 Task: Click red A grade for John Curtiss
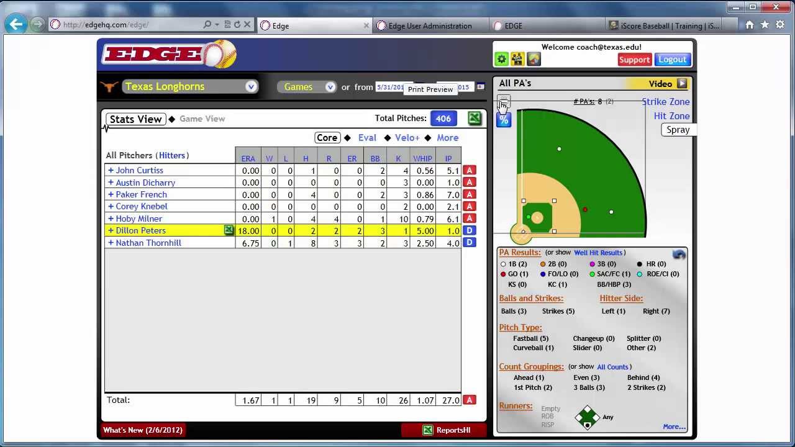pyautogui.click(x=469, y=170)
